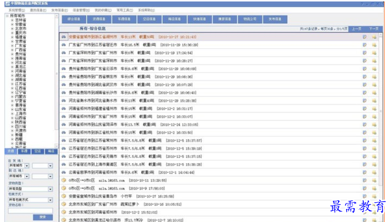Open the 系统管理 menu
Viewport: 390px width, 222px height.
pyautogui.click(x=17, y=10)
